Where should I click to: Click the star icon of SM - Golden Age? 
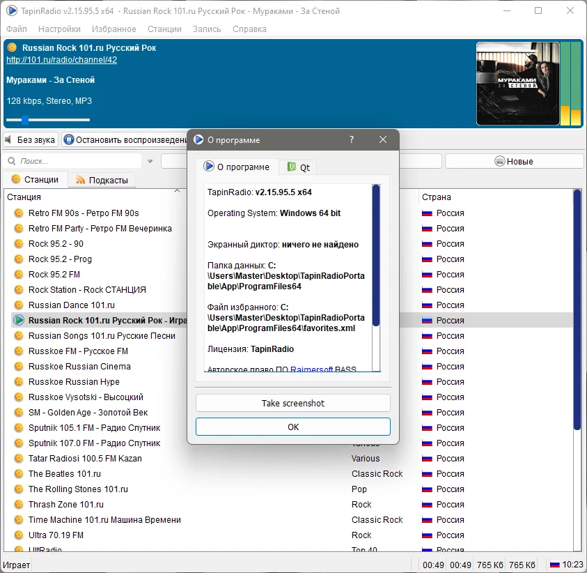(x=18, y=413)
